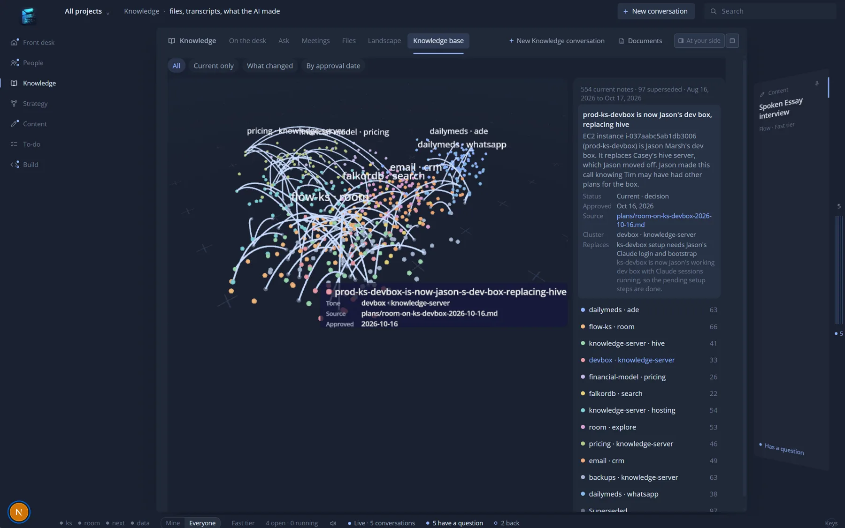Viewport: 845px width, 528px height.
Task: Switch to Everyone filter
Action: tap(202, 523)
